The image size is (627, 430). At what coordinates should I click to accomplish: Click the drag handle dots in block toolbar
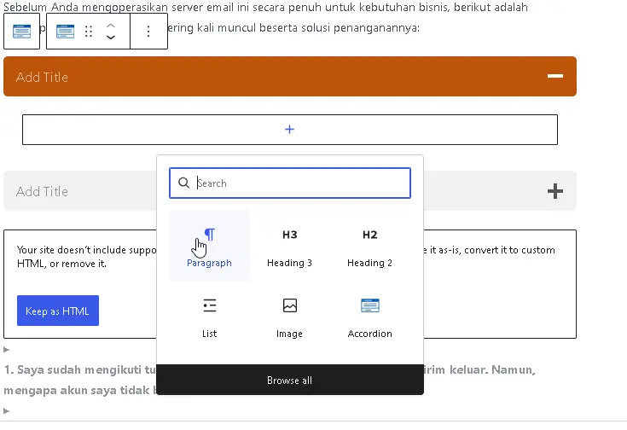click(89, 32)
